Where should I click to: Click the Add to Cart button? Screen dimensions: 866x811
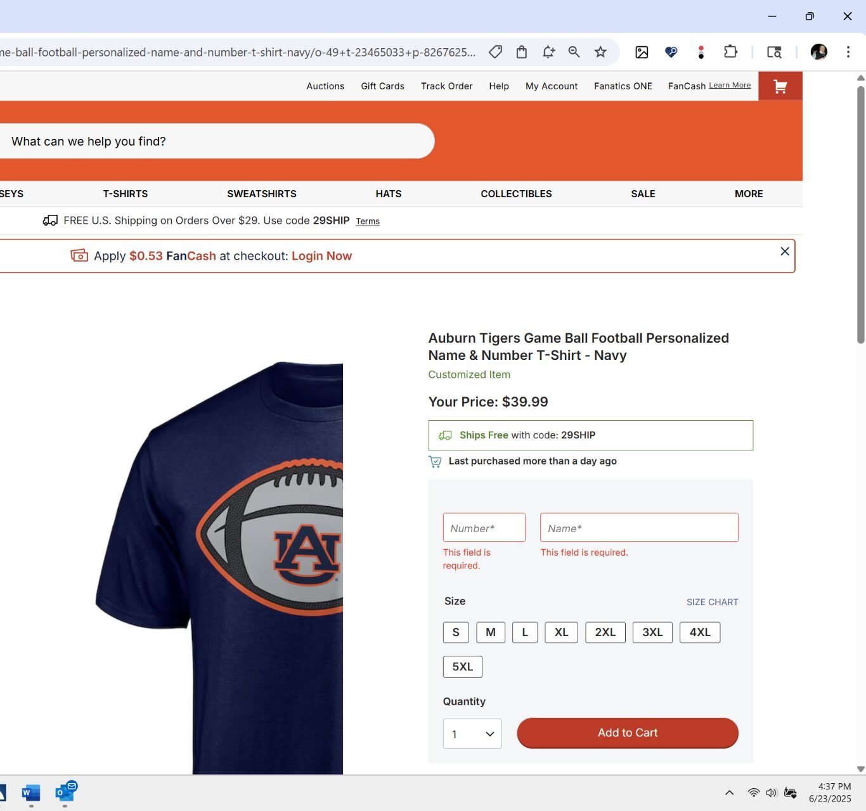pos(628,733)
